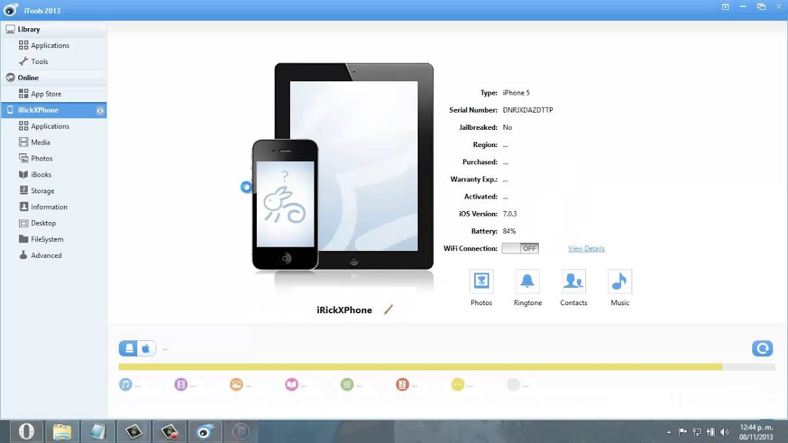Click the blue music storage category icon
The width and height of the screenshot is (788, 443).
(x=125, y=385)
